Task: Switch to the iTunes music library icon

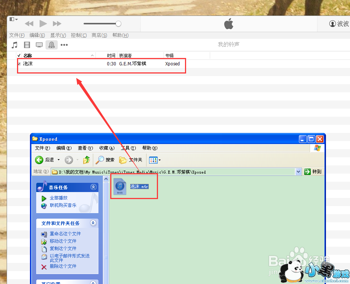Action: [x=14, y=45]
